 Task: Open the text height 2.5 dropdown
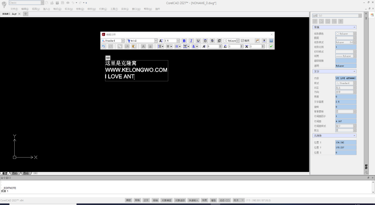point(178,41)
